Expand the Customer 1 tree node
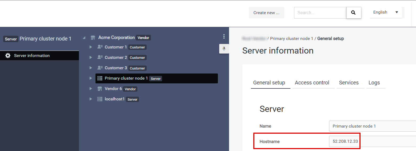 tap(91, 47)
